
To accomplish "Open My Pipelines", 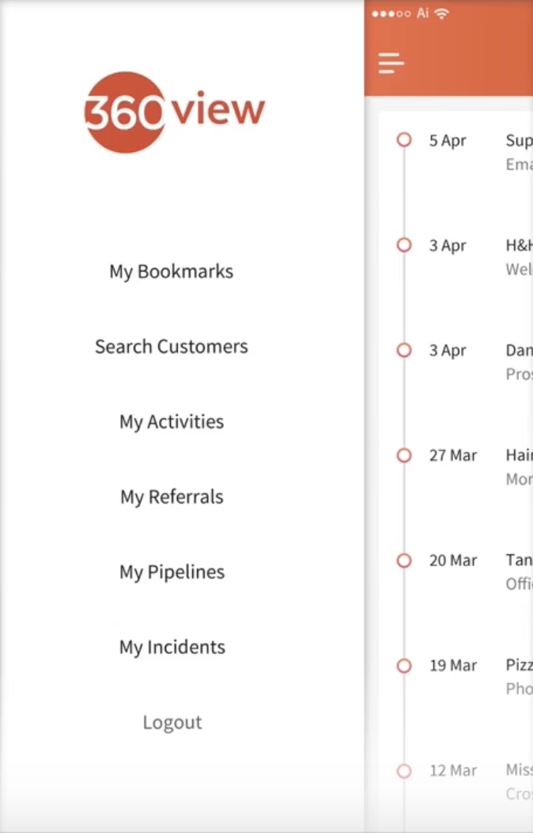I will 172,572.
